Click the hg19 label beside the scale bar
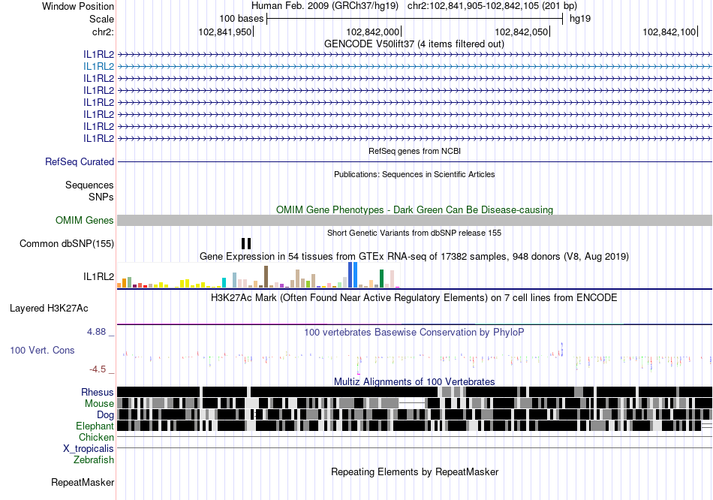 (x=580, y=19)
